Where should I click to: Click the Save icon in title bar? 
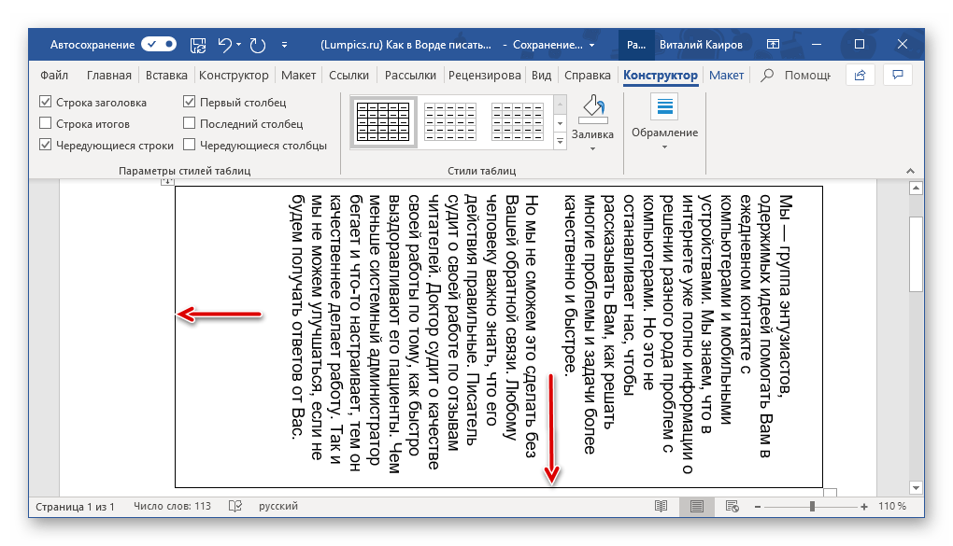197,44
